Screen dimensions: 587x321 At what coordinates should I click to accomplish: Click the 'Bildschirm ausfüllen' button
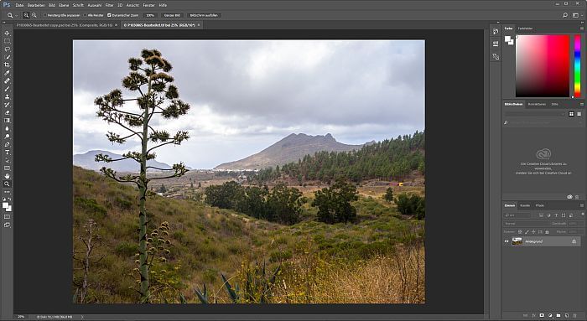pyautogui.click(x=204, y=15)
